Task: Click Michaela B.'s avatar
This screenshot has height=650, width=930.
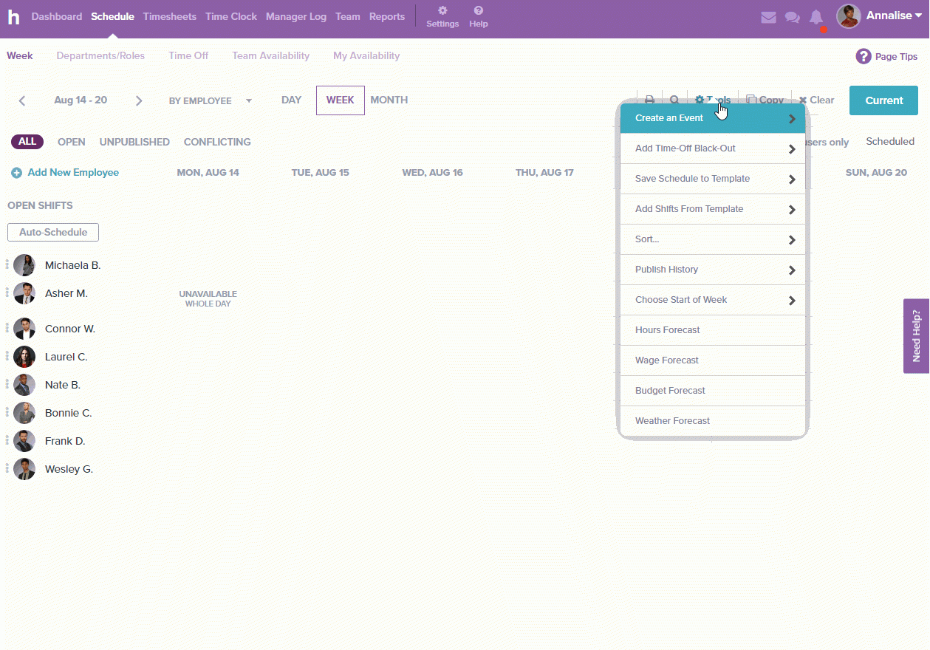Action: [24, 265]
